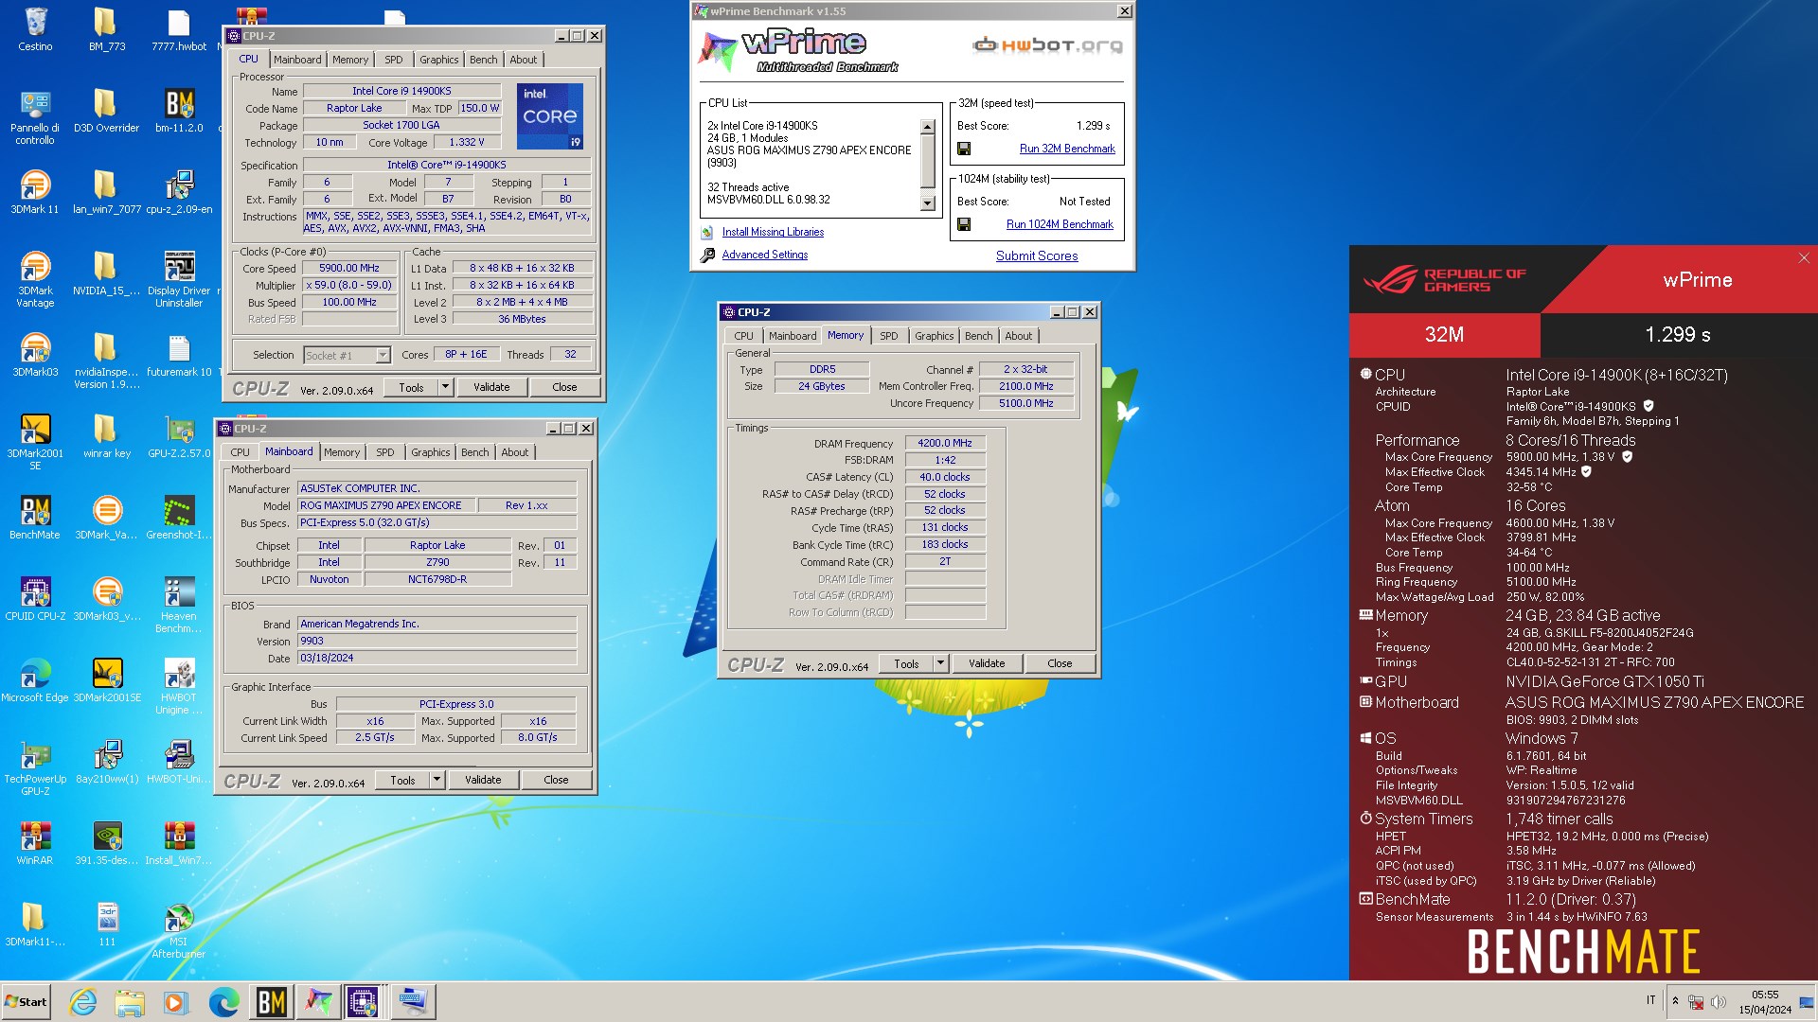The image size is (1818, 1022).
Task: Launch the BenchMate desktop shortcut
Action: coord(35,519)
